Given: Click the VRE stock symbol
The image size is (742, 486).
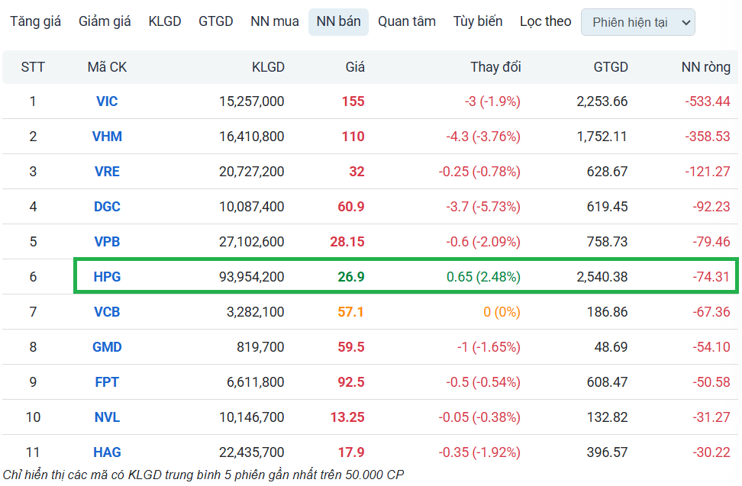Looking at the screenshot, I should [107, 172].
